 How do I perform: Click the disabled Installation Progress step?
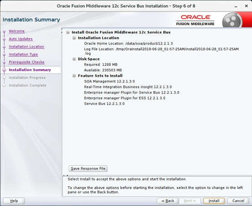click(x=27, y=78)
